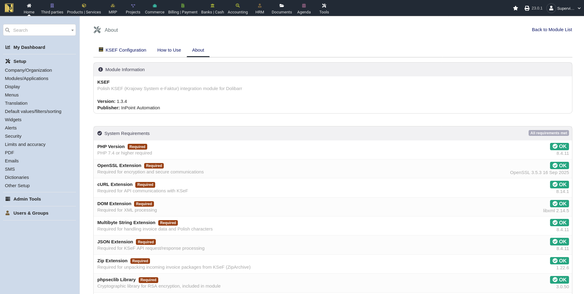Screen dimensions: 584x294
Task: Open the search box dropdown arrow
Action: click(x=72, y=30)
